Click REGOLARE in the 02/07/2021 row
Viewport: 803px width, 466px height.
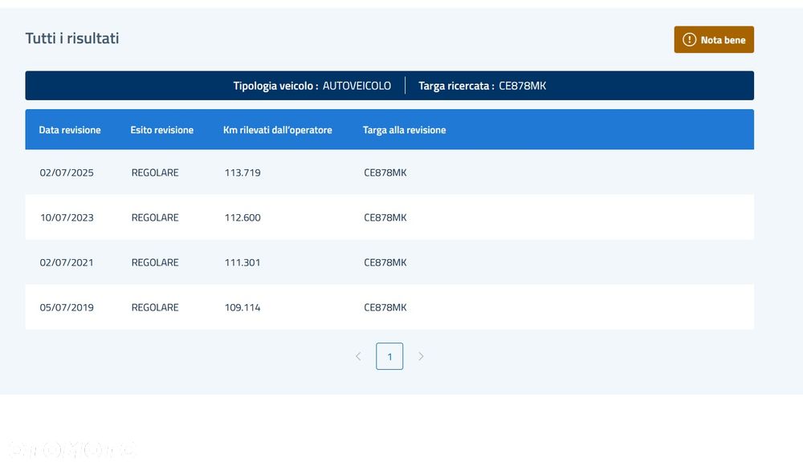(x=155, y=262)
